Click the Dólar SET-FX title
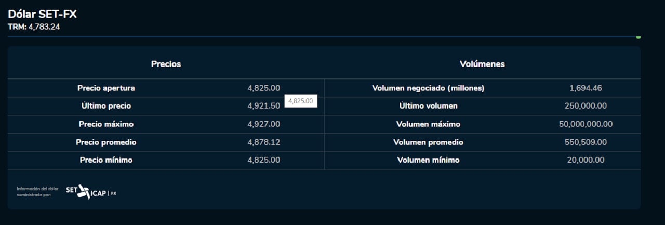The width and height of the screenshot is (665, 225). 42,14
